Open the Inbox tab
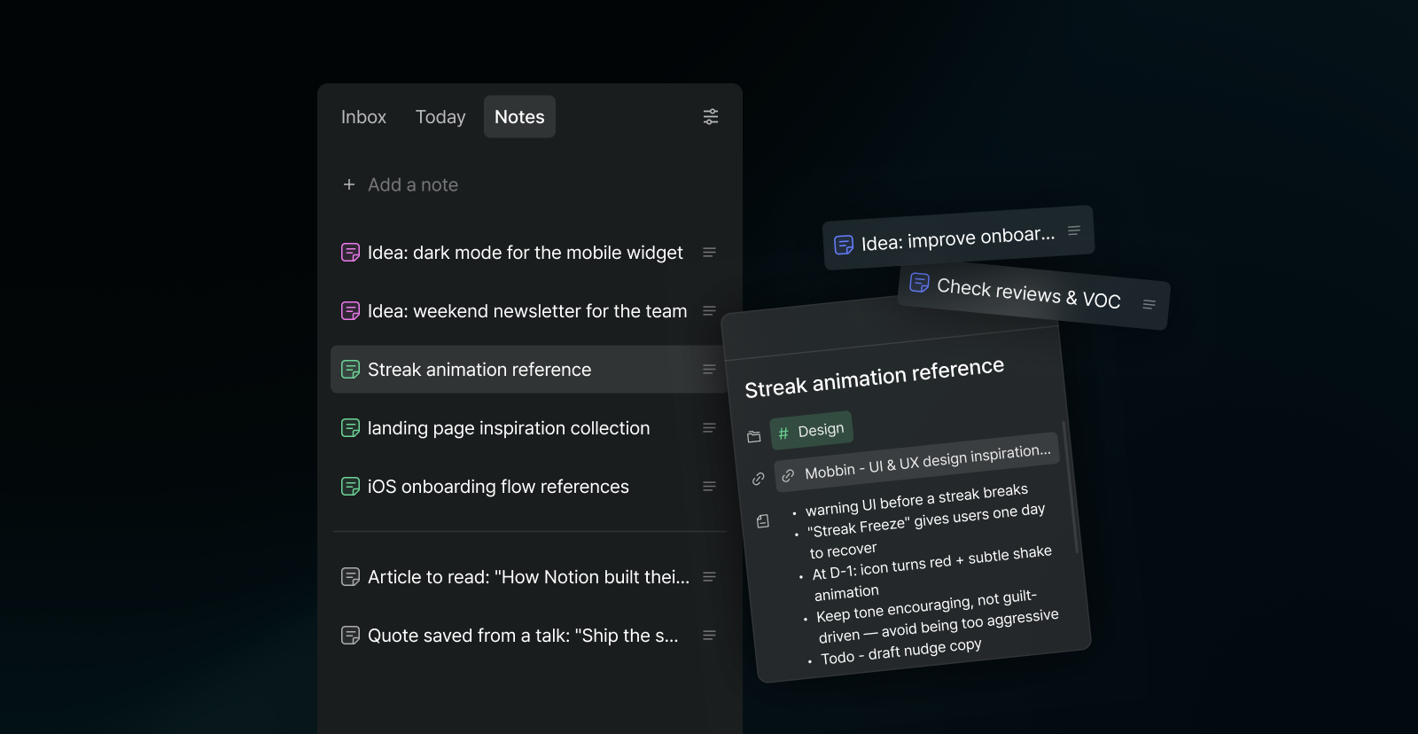This screenshot has height=734, width=1418. tap(363, 117)
